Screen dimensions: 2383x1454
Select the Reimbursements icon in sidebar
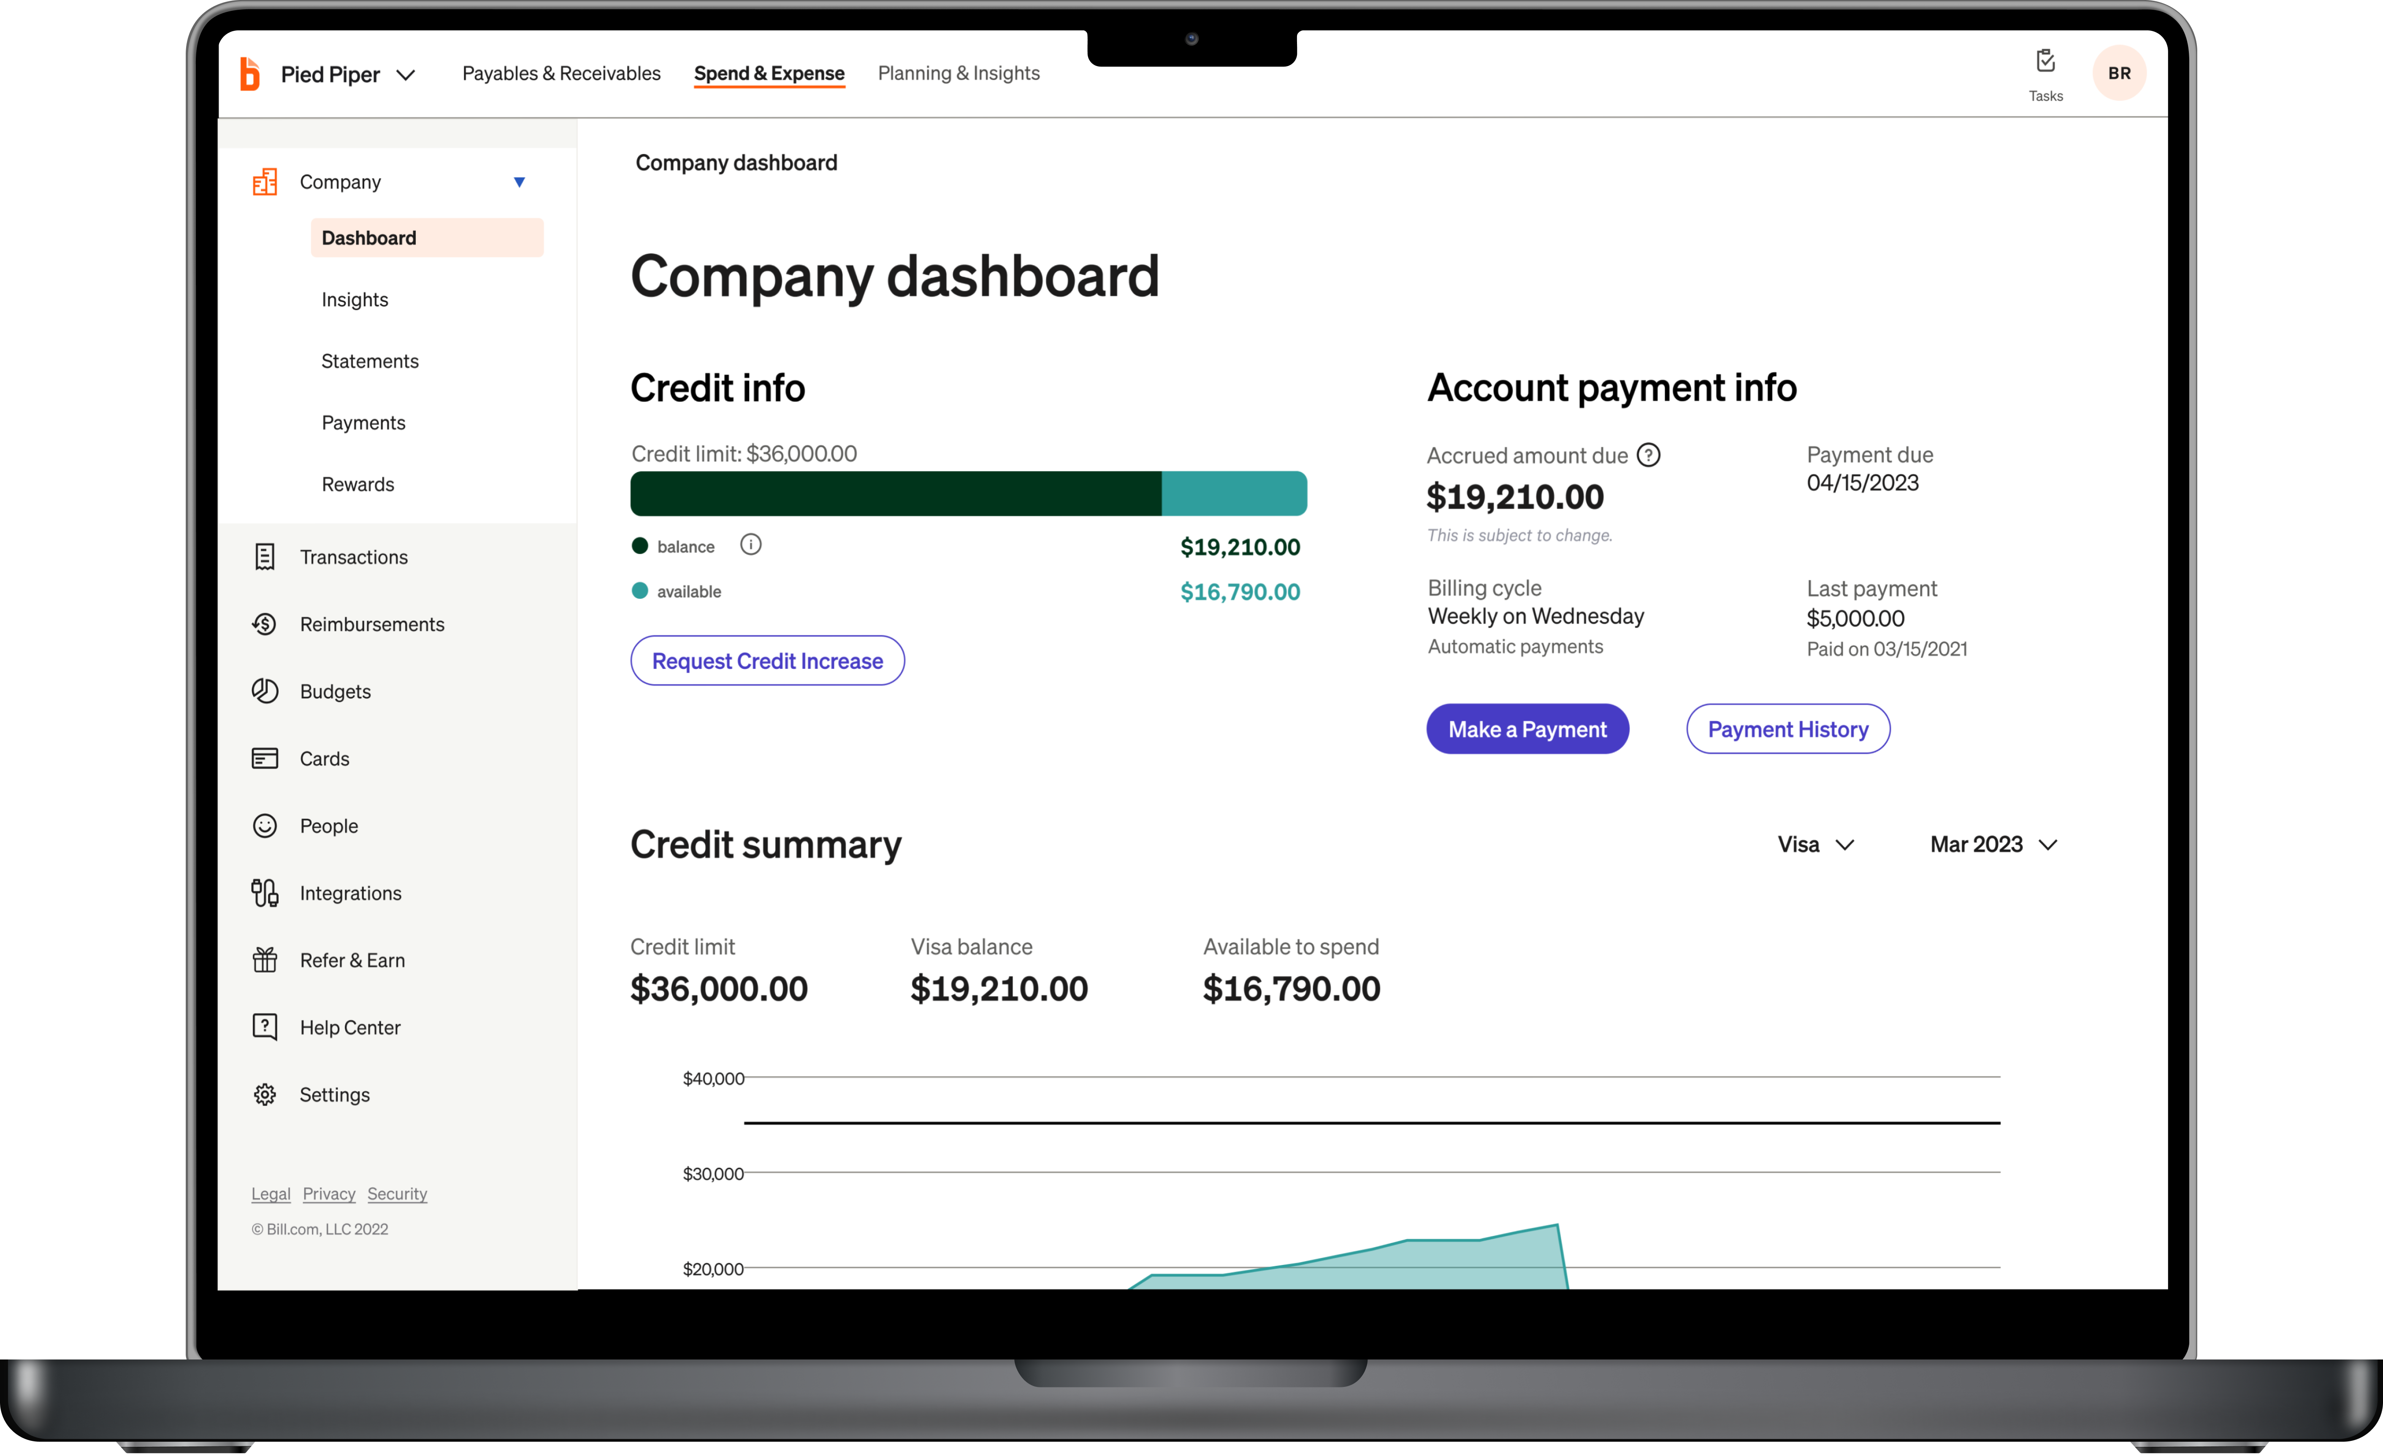[265, 624]
